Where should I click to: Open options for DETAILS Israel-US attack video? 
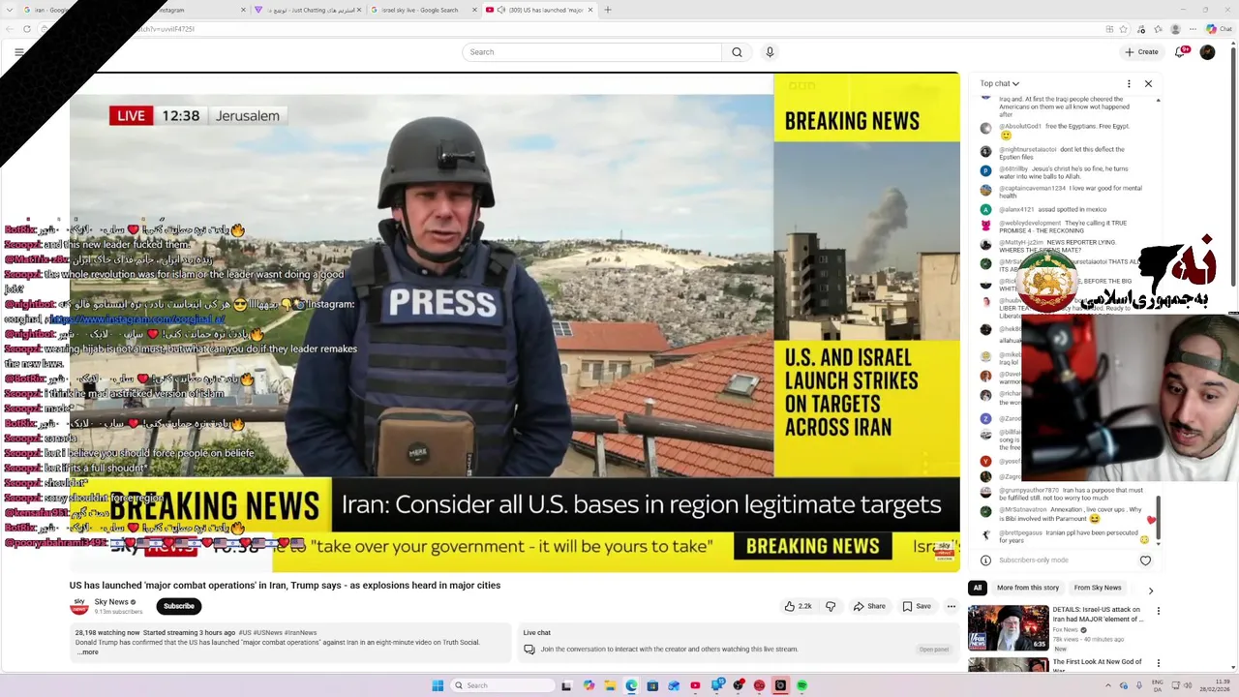pyautogui.click(x=1158, y=612)
